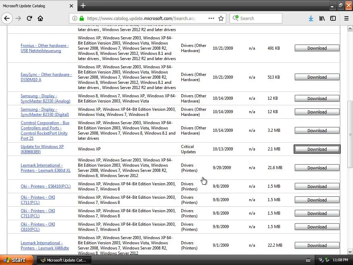
Task: Bookmark this page with the star
Action: pos(221,18)
